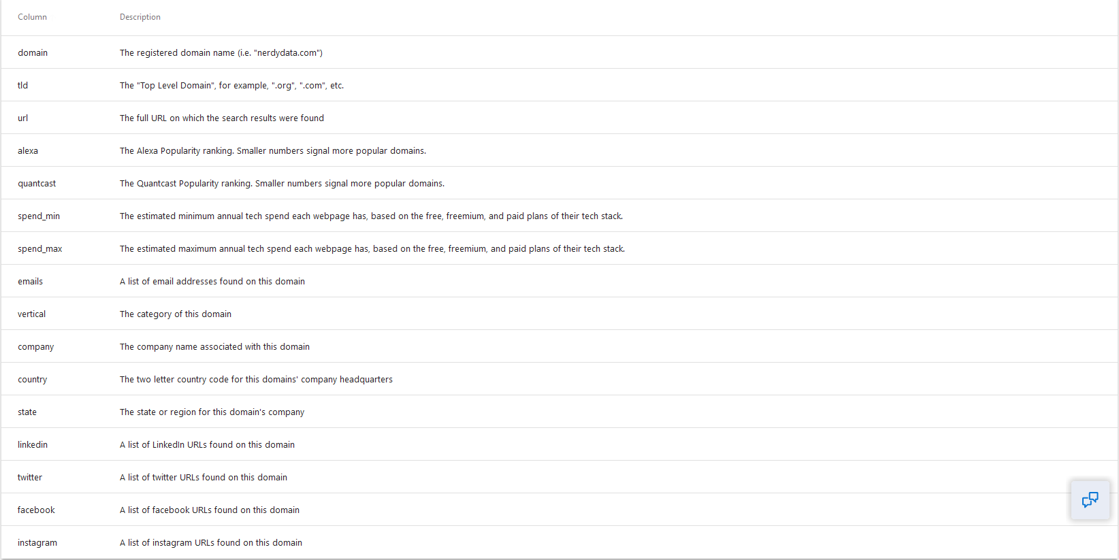Click the vertical column name
1119x560 pixels.
pos(31,314)
